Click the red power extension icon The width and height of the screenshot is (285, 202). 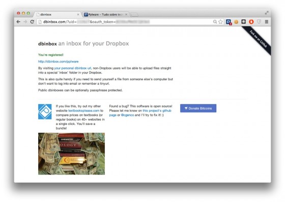click(x=251, y=22)
